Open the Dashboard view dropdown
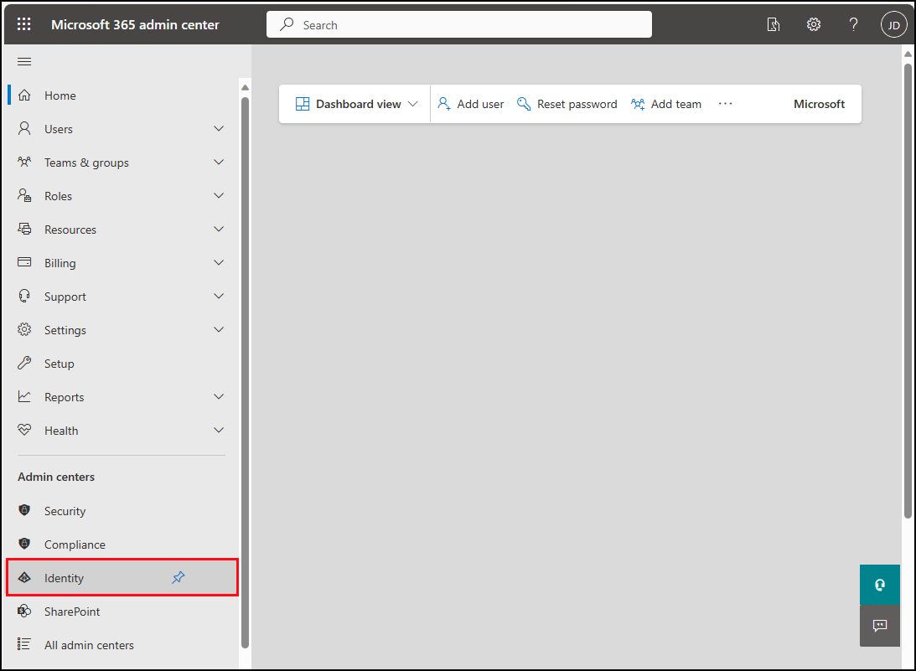The height and width of the screenshot is (671, 916). (354, 103)
